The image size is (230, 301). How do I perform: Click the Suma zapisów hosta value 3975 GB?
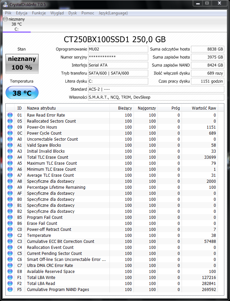point(208,57)
